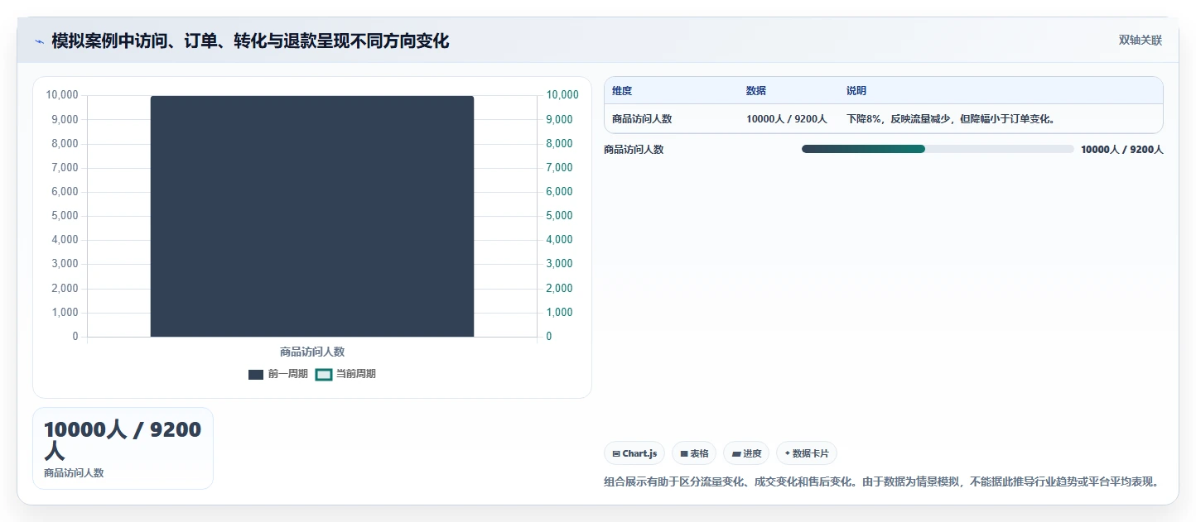Click the chart title about 访问、订单、转化与退款
Image resolution: width=1196 pixels, height=522 pixels.
point(250,41)
